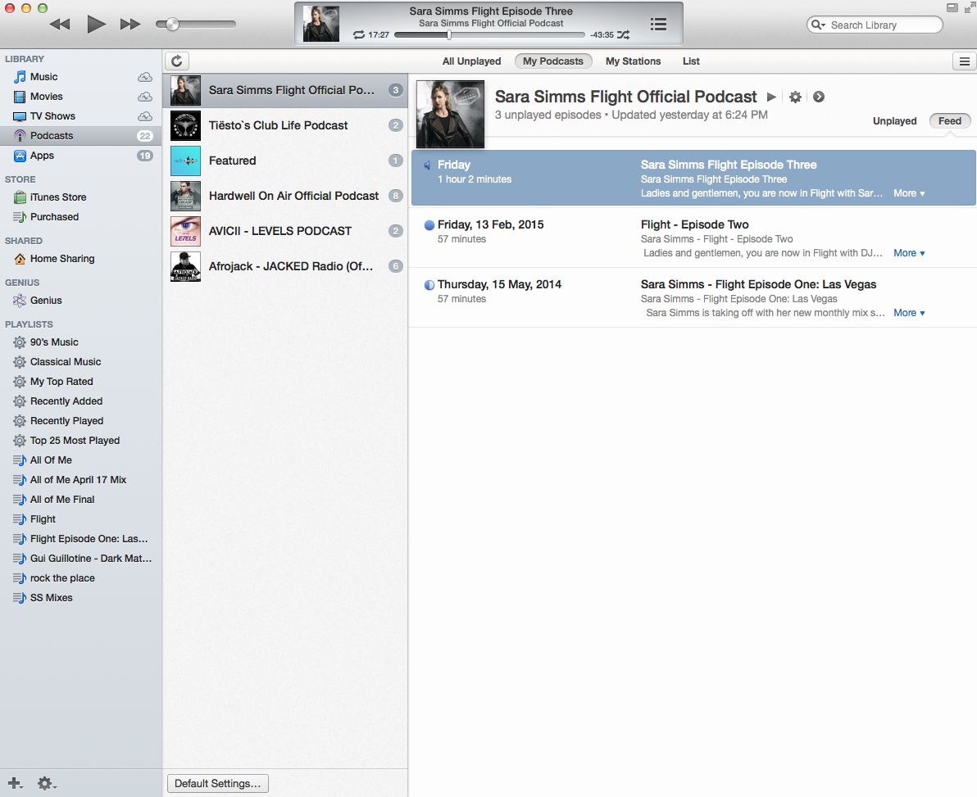Screen dimensions: 977x797
Task: Click the add playlist plus button
Action: (15, 783)
